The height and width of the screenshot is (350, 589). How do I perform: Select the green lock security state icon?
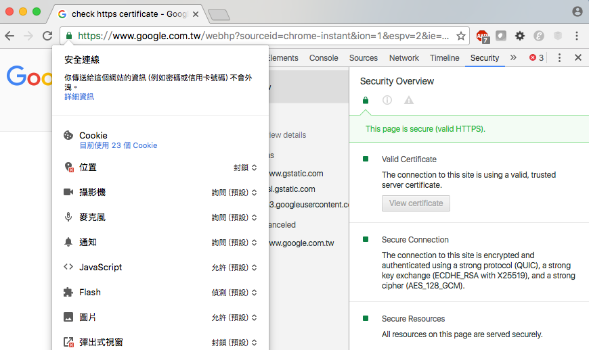point(366,100)
